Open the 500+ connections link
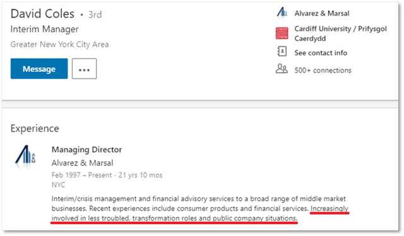Viewport: 404px width, 236px height. tap(323, 70)
